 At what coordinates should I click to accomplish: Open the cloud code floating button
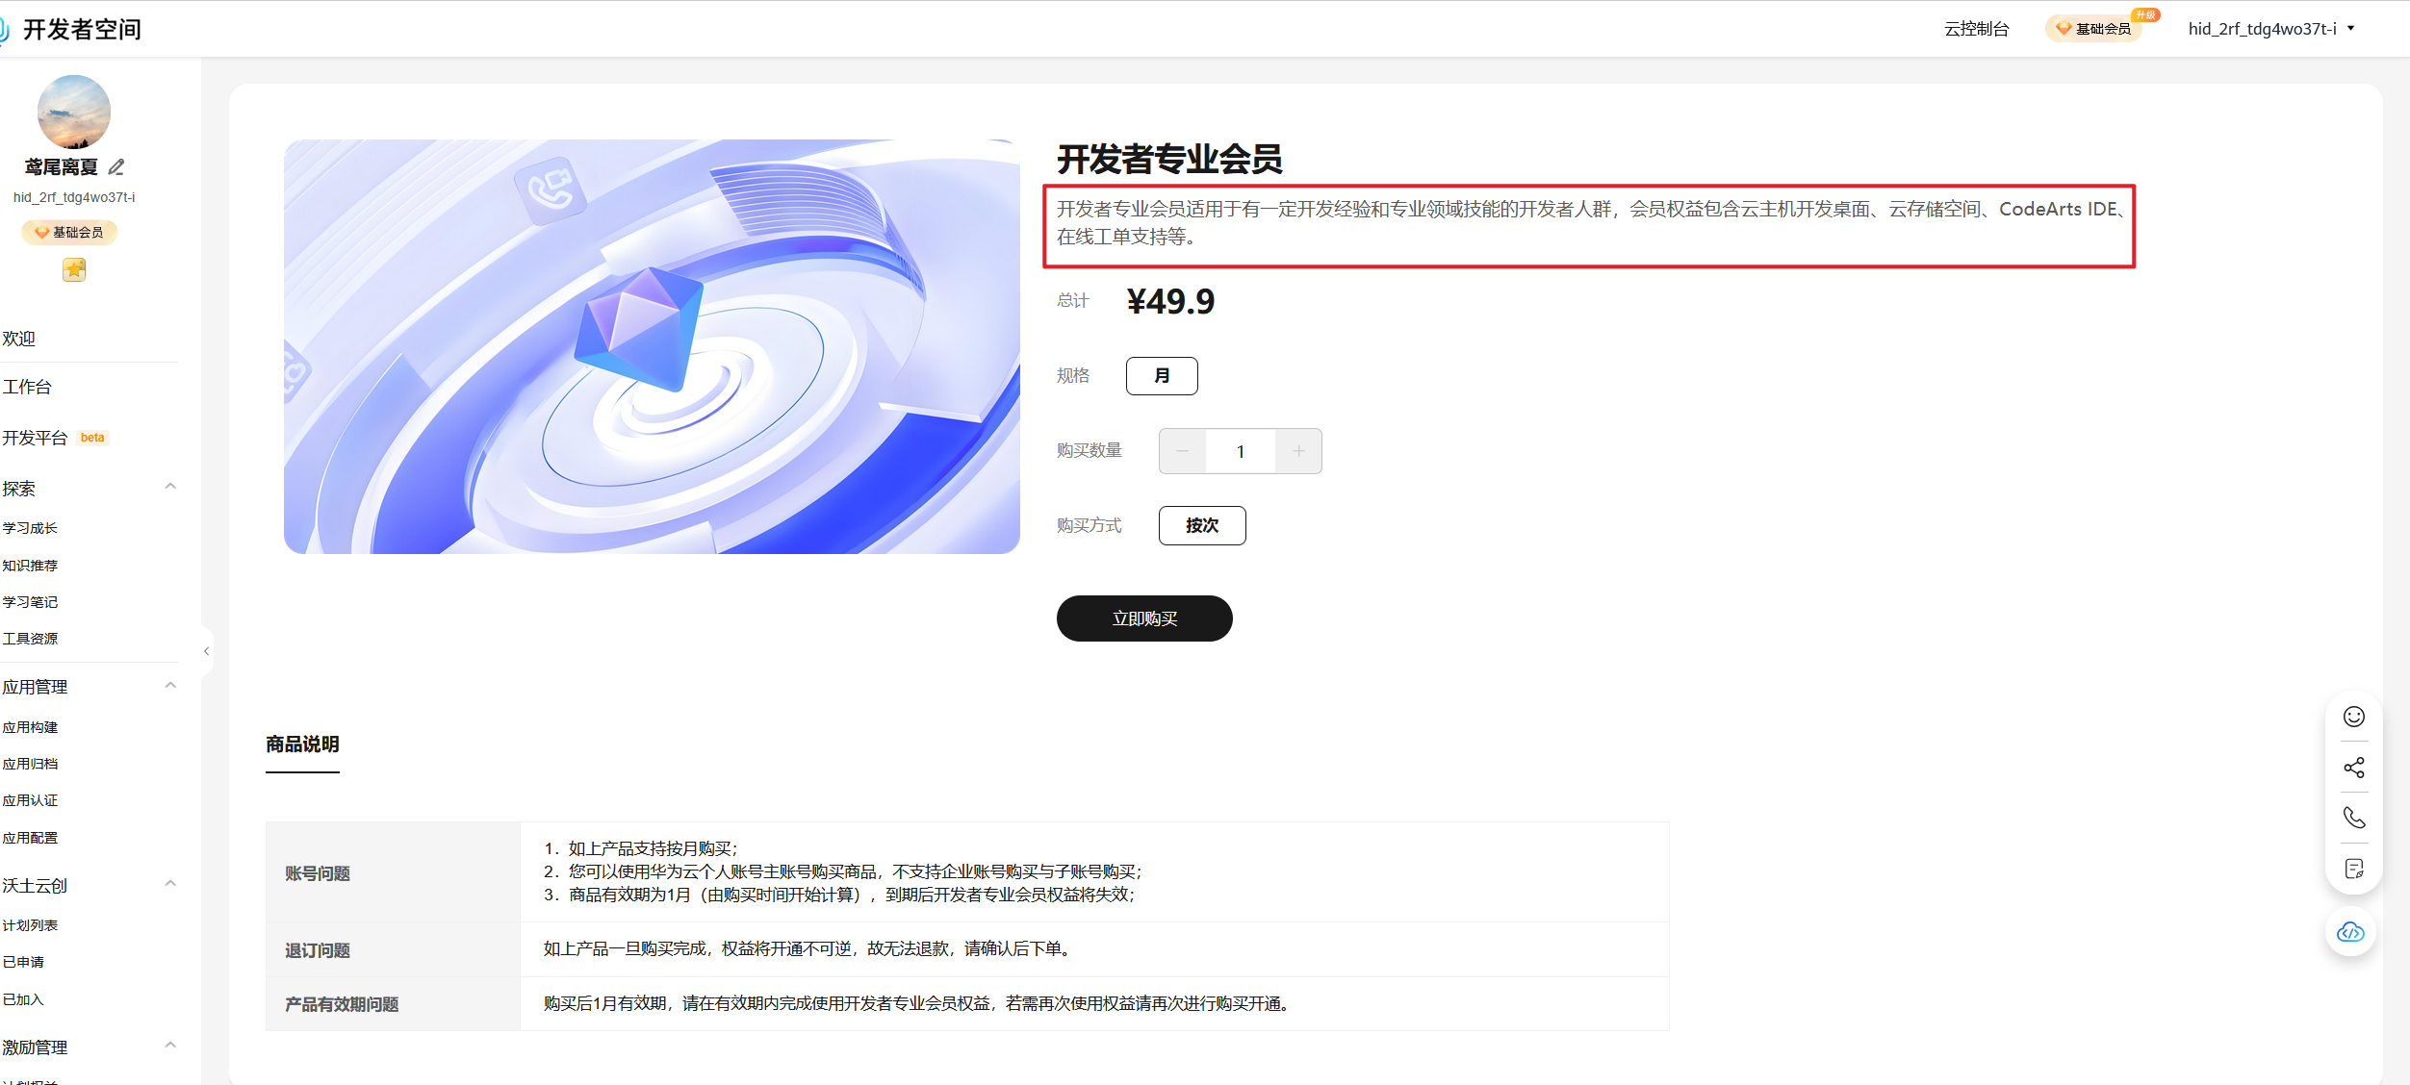pyautogui.click(x=2350, y=932)
